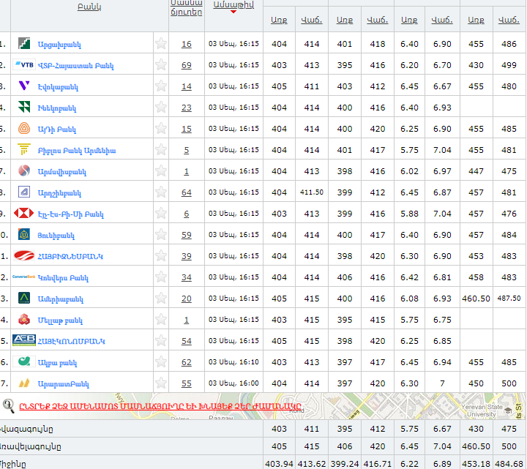Viewport: 527px width, 469px height.
Task: Click the 411.50 rate in Արդշինբանկ row
Action: coord(312,192)
